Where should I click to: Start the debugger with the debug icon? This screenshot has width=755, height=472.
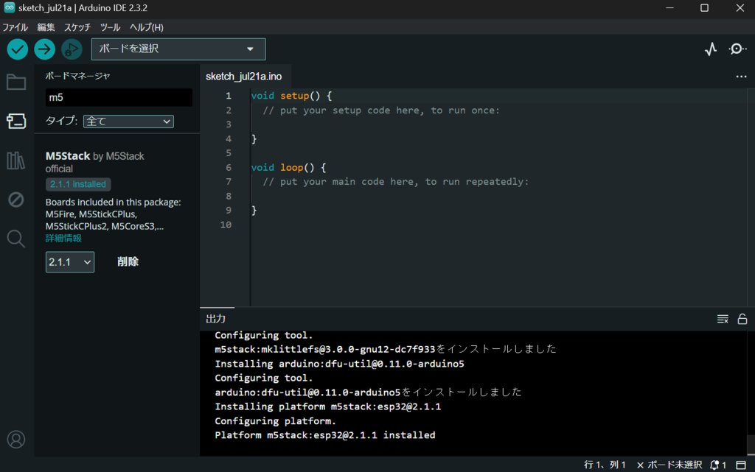(x=72, y=49)
